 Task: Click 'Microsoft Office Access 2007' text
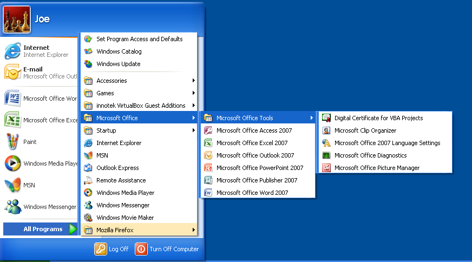[254, 130]
